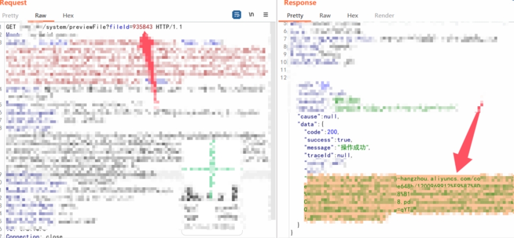Switch Request view to Pretty tab

(12, 15)
